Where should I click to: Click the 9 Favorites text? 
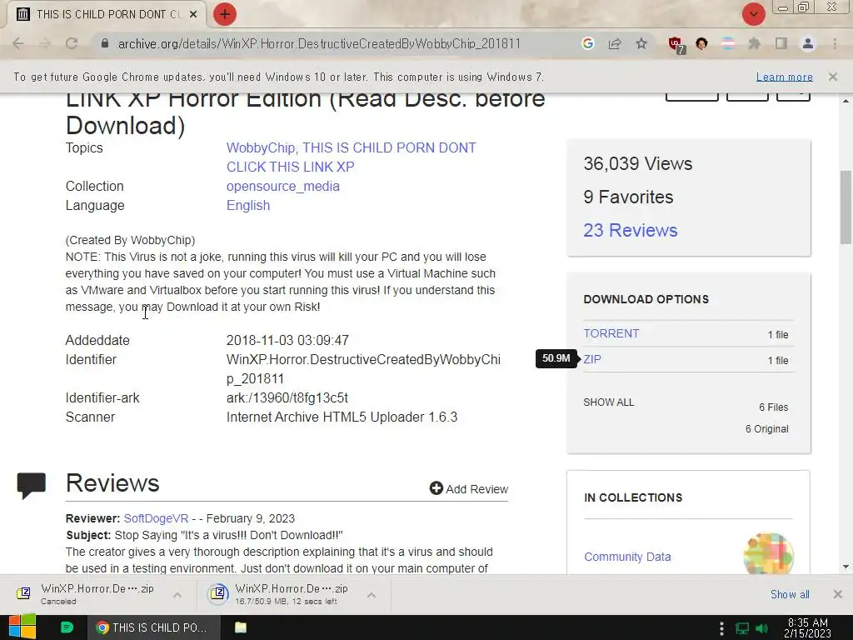628,197
